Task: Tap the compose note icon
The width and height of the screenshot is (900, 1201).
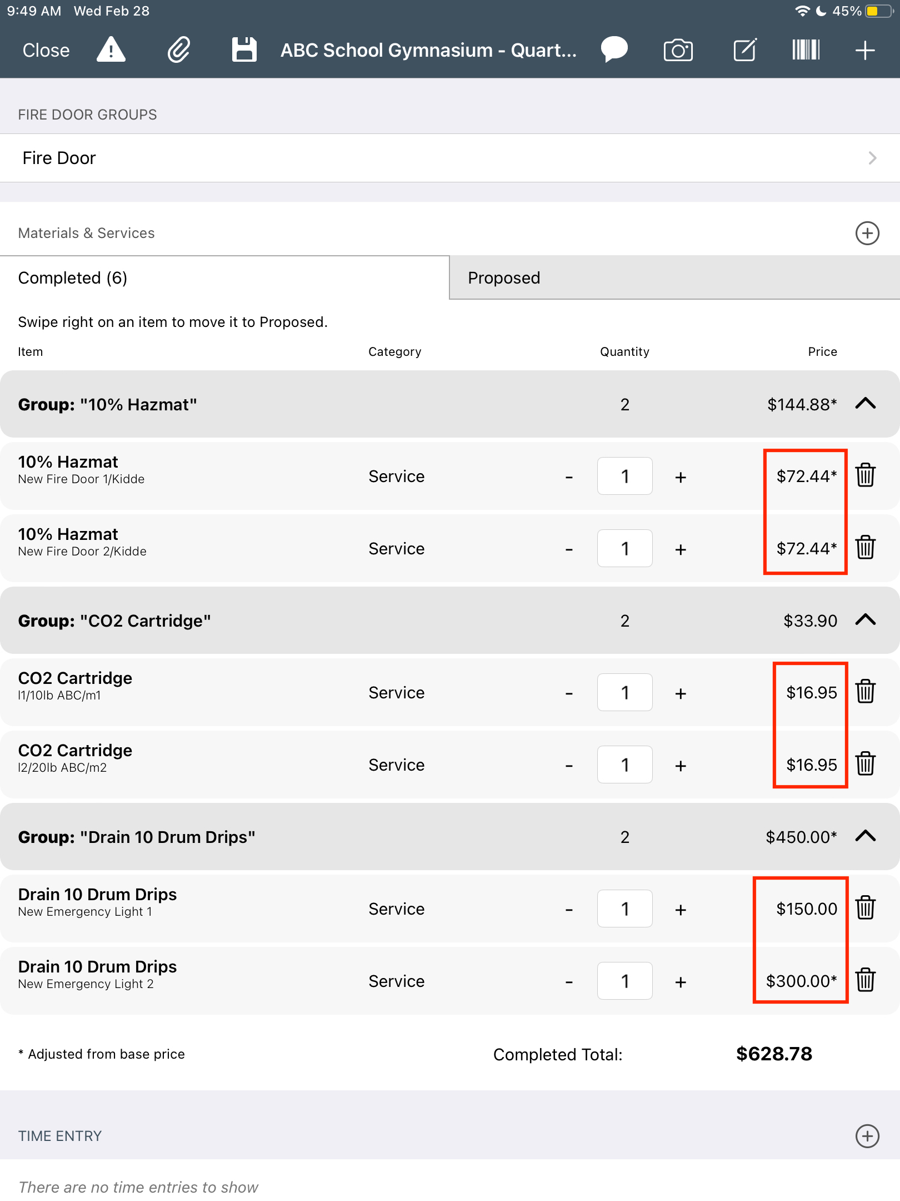Action: point(745,50)
